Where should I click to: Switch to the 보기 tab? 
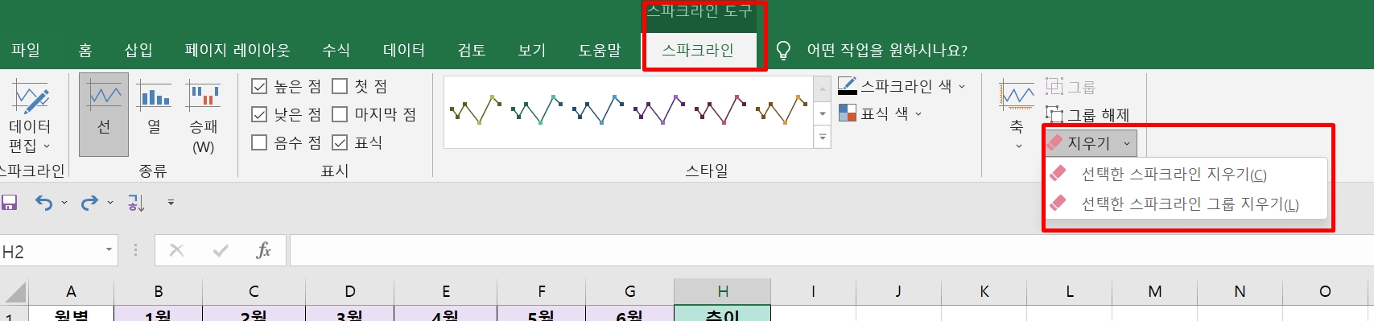coord(532,50)
